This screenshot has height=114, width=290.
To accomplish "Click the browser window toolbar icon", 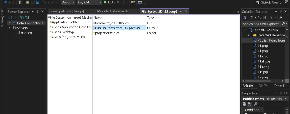I will (140, 2).
